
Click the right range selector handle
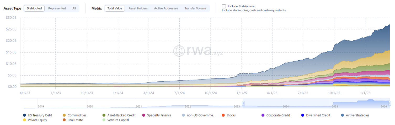(389, 103)
